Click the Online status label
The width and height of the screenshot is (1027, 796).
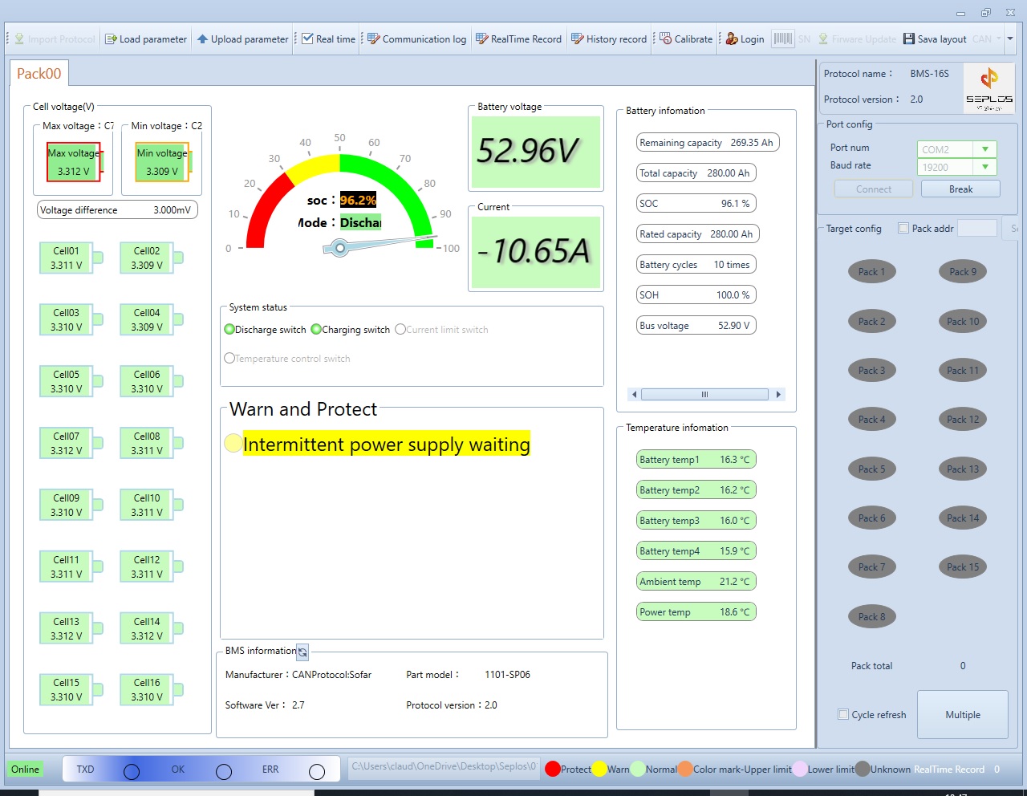(26, 769)
